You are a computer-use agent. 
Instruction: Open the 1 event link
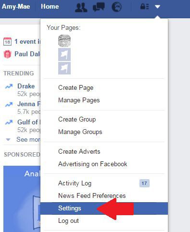click(27, 42)
